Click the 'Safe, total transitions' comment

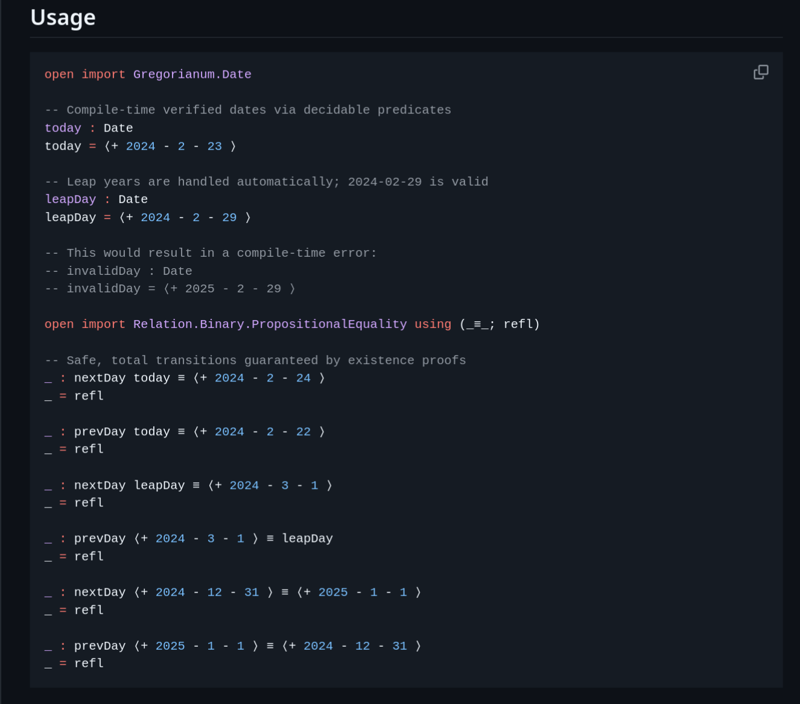coord(255,360)
